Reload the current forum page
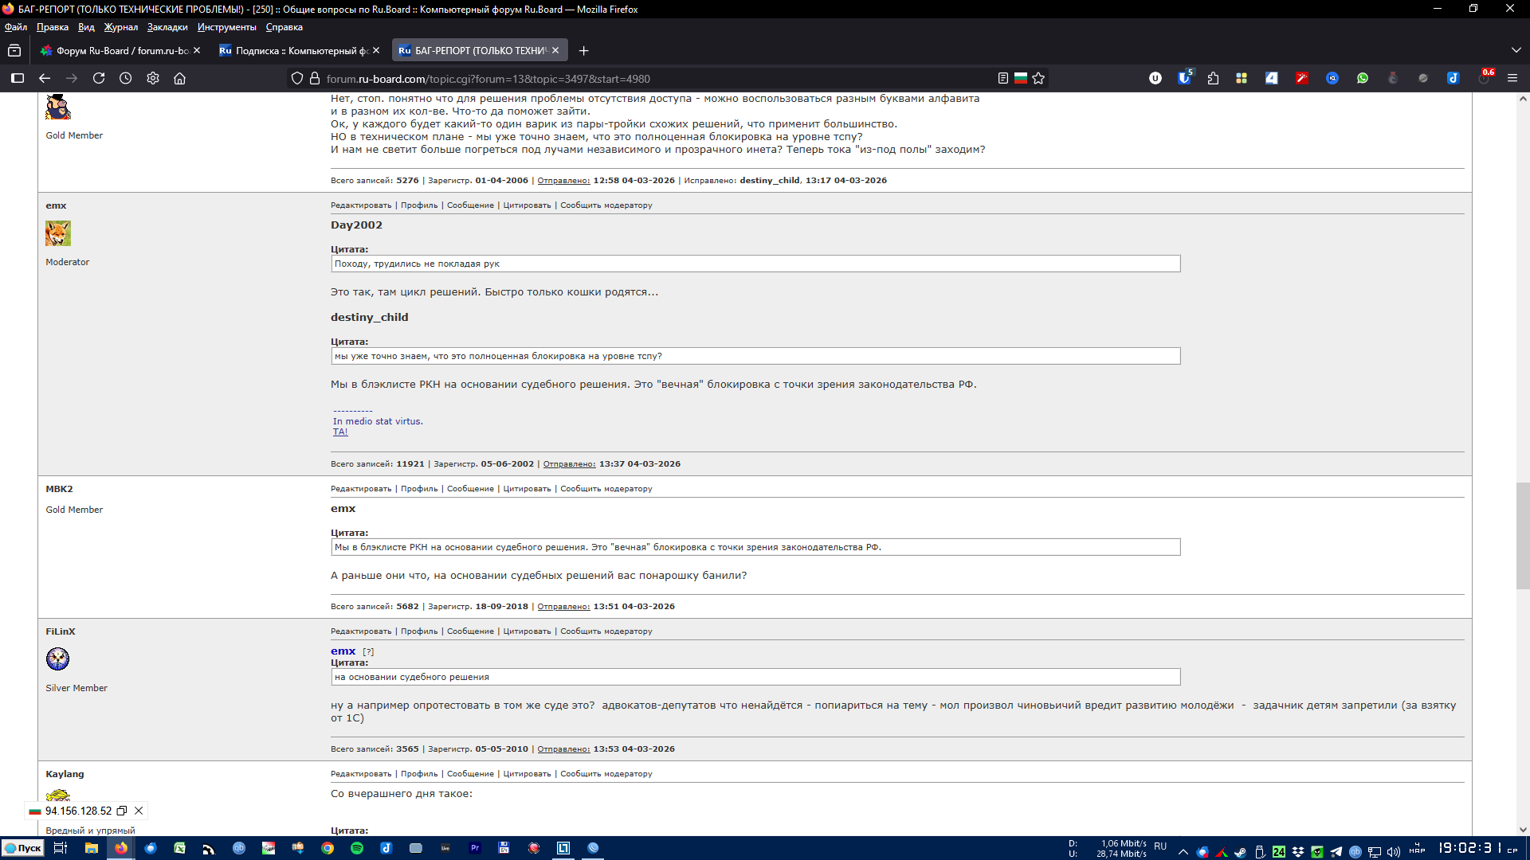The height and width of the screenshot is (860, 1530). tap(99, 78)
